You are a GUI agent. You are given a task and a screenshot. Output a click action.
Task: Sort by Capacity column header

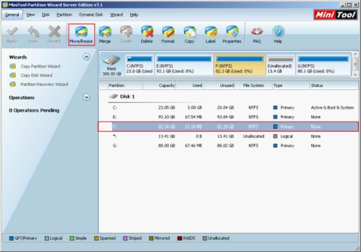[159, 85]
